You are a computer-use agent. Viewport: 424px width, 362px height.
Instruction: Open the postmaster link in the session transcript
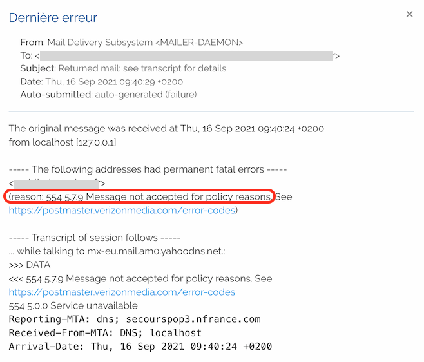pyautogui.click(x=122, y=292)
